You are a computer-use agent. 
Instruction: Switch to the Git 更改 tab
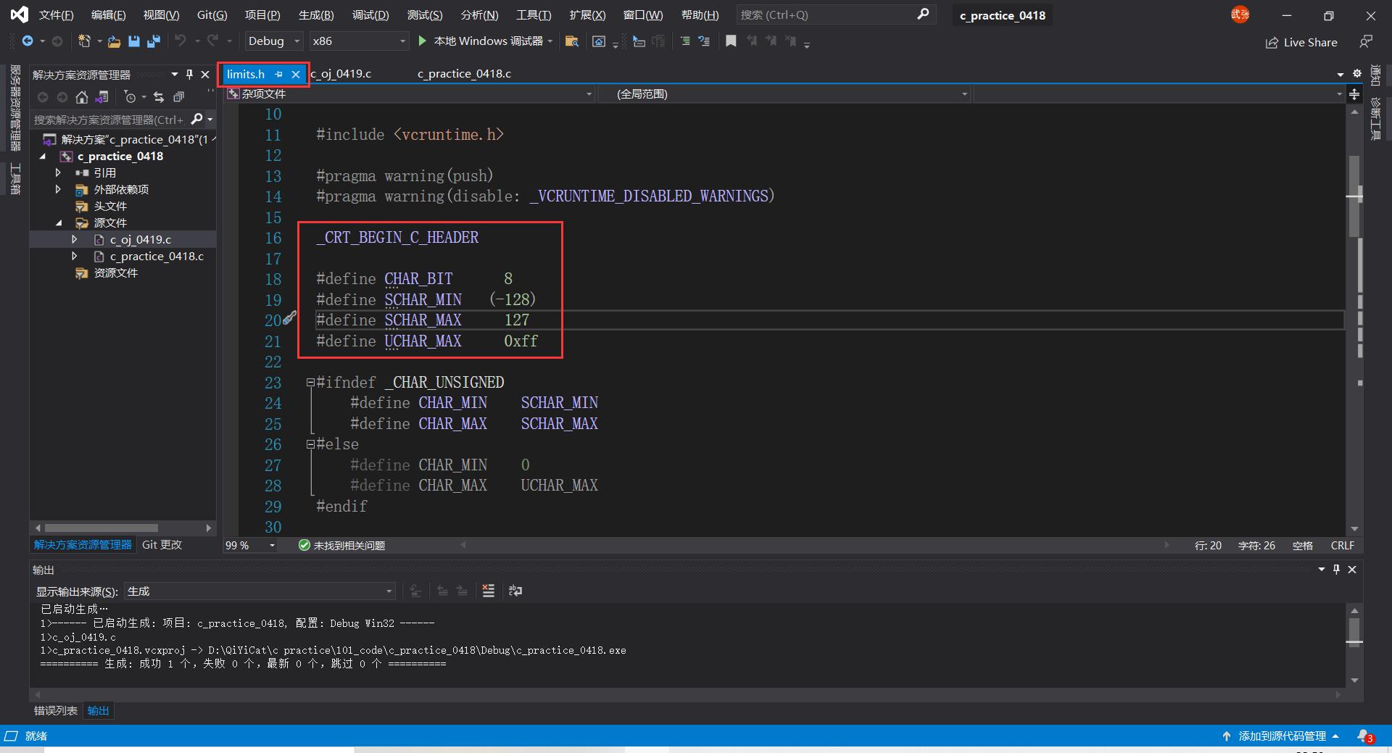[x=162, y=544]
